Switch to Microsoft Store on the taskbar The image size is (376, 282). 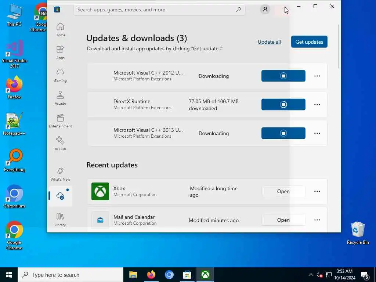pyautogui.click(x=187, y=275)
